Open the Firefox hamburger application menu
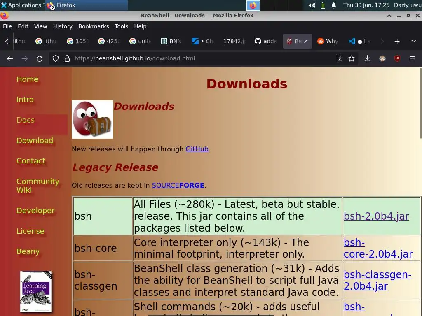The width and height of the screenshot is (422, 316). tap(412, 58)
